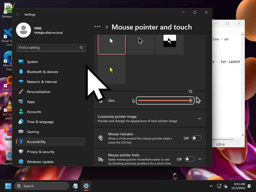Image resolution: width=256 pixels, height=192 pixels.
Task: Open the Recycle Bin desktop icon
Action: (x=7, y=157)
